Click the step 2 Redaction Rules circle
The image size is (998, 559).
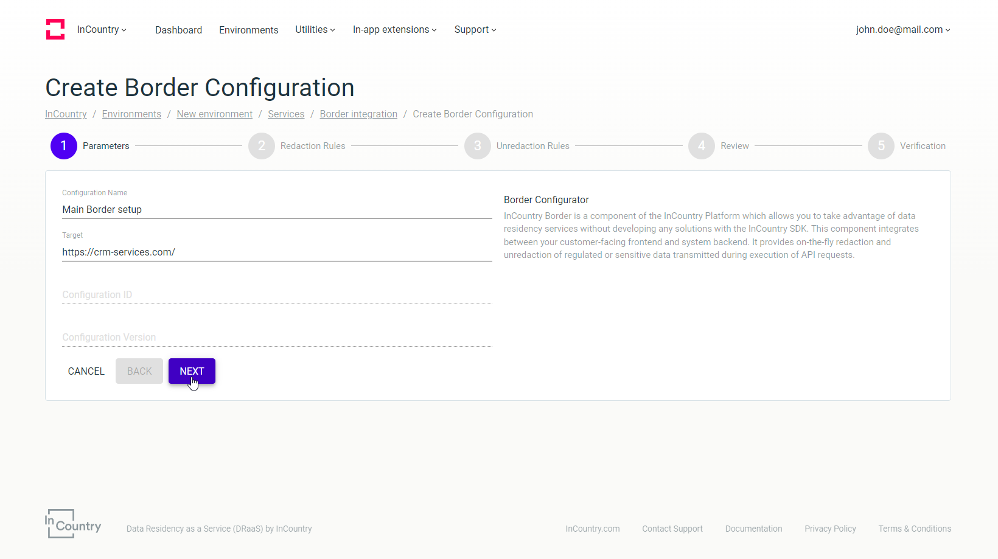262,146
